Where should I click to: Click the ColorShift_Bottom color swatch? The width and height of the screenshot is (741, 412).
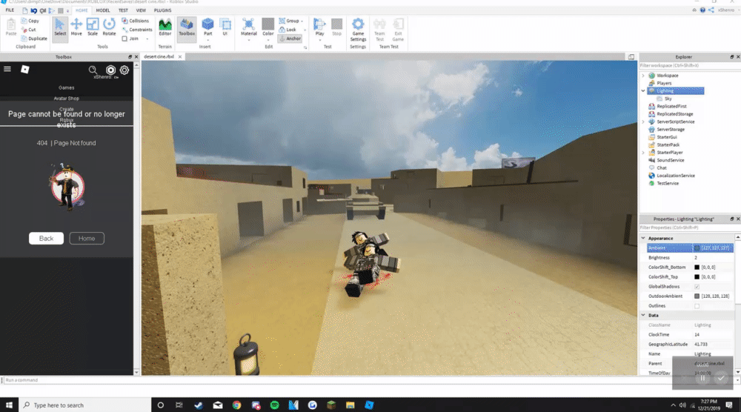point(697,268)
